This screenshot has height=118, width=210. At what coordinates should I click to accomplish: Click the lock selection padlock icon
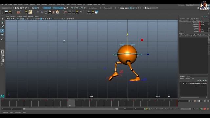click(65, 8)
